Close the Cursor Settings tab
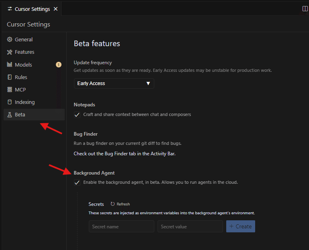Viewport: 309px width, 250px height. point(55,9)
